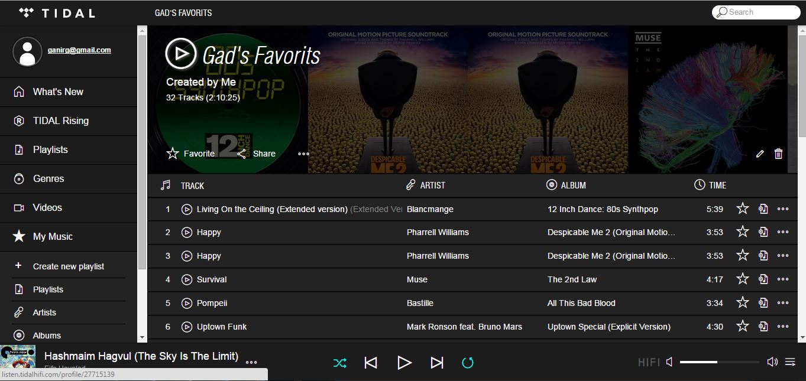Add Uptown Funk to a playlist
The width and height of the screenshot is (806, 381).
(x=763, y=326)
